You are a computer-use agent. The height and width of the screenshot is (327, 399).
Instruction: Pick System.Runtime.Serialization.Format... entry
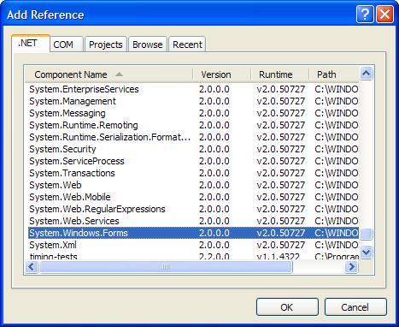pos(193,137)
